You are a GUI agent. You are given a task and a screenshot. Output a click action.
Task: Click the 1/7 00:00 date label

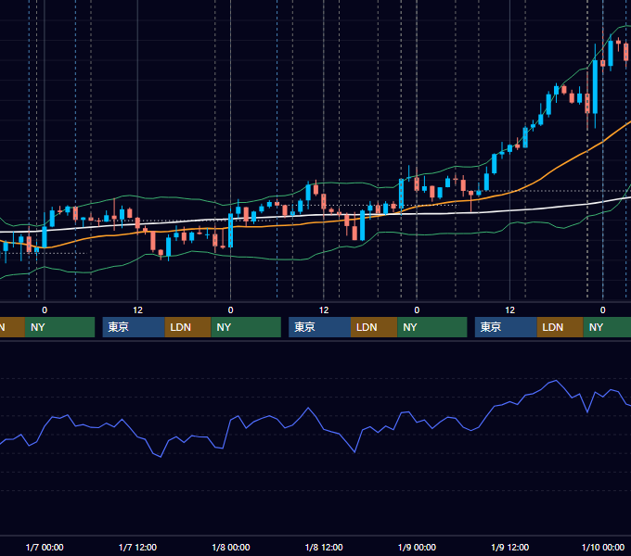[45, 547]
